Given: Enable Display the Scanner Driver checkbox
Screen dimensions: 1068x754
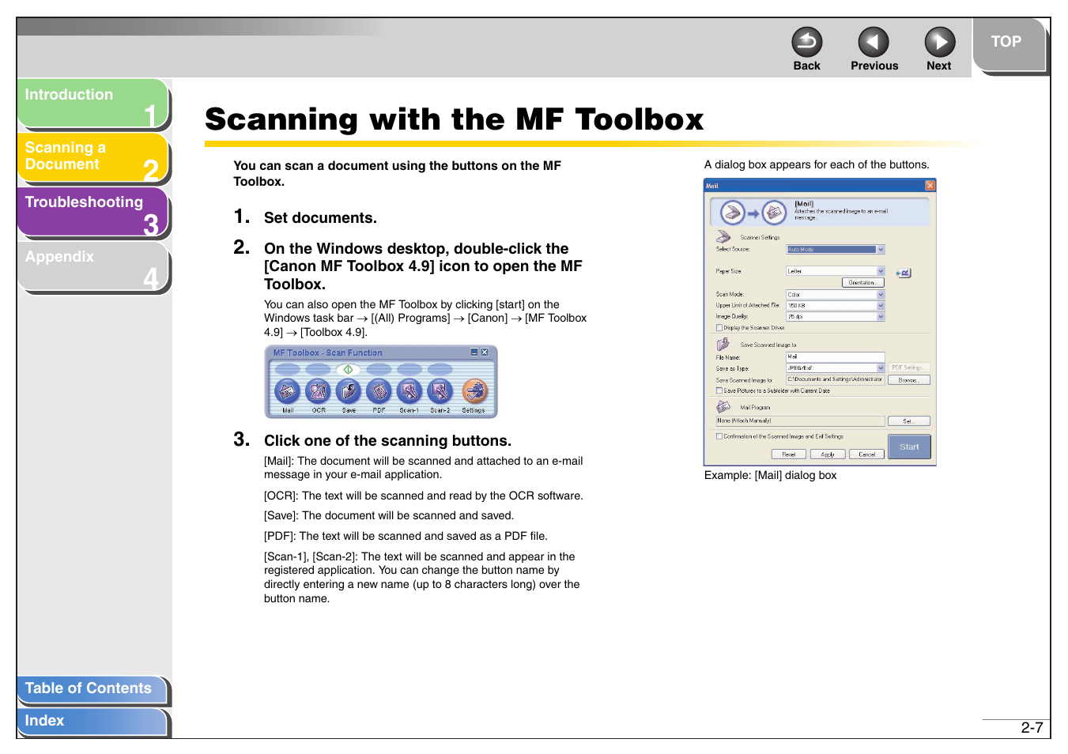Looking at the screenshot, I should coord(719,328).
